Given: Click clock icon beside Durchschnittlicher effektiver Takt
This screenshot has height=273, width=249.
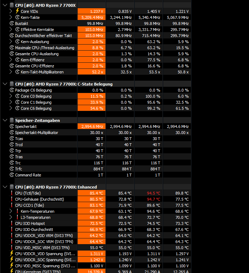Looking at the screenshot, I should click(12, 36).
